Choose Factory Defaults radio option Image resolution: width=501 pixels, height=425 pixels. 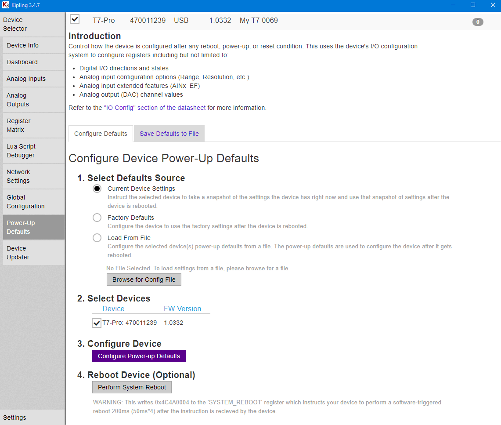pos(97,218)
